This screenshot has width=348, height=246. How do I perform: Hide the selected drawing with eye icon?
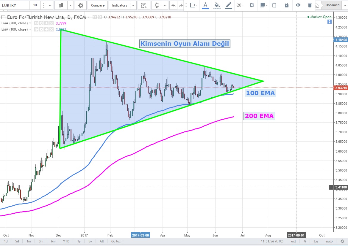[x=298, y=5]
